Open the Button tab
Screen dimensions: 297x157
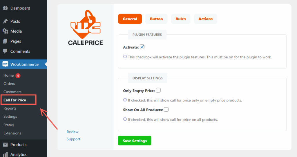click(156, 19)
